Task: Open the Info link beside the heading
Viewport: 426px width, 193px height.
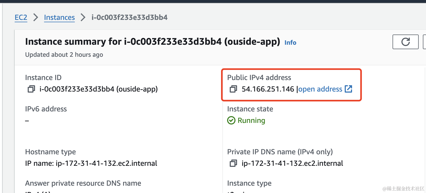Action: tap(290, 43)
